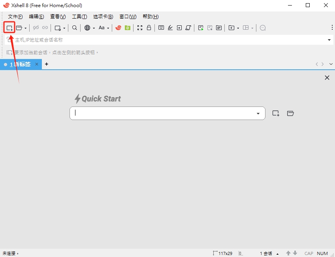335x257 pixels.
Task: Click the keyboard key-mapping icon
Action: pyautogui.click(x=161, y=27)
